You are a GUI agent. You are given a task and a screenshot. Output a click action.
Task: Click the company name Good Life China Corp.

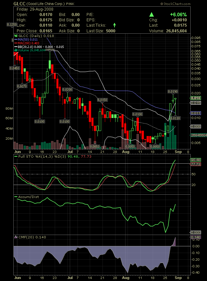[46, 4]
